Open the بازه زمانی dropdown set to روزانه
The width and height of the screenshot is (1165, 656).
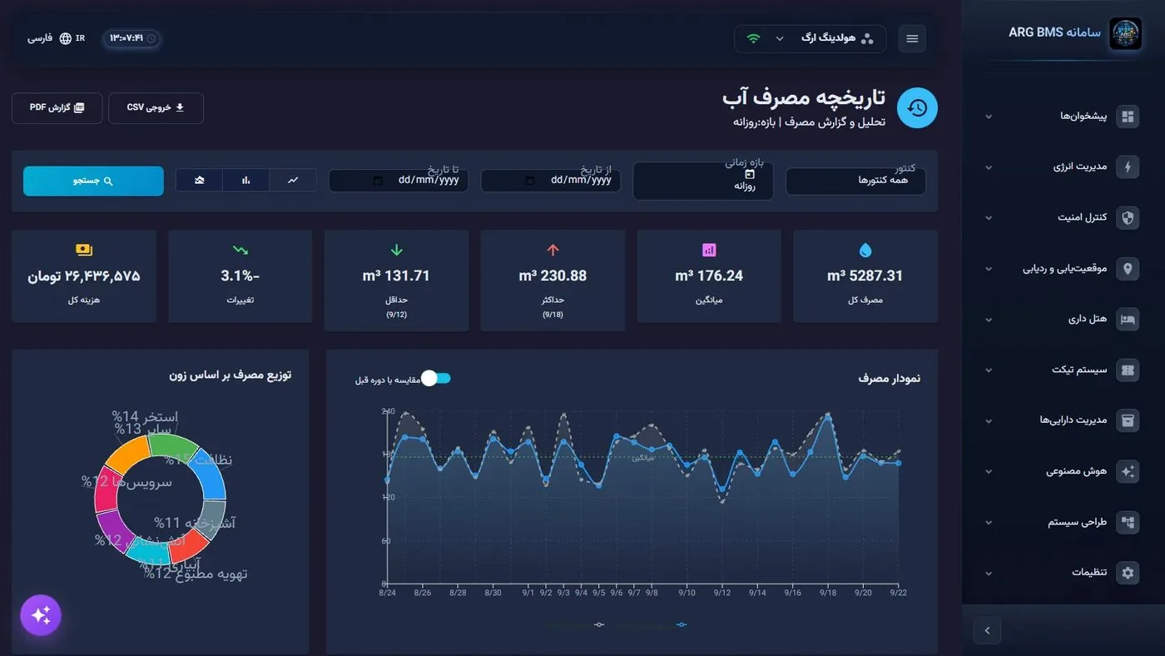coord(703,181)
